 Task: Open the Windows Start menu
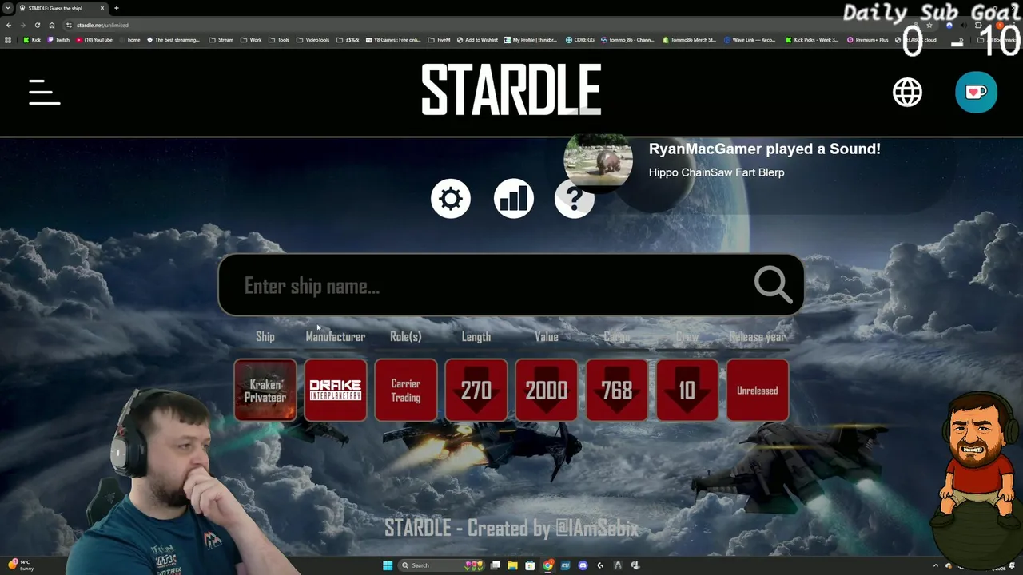tap(388, 565)
